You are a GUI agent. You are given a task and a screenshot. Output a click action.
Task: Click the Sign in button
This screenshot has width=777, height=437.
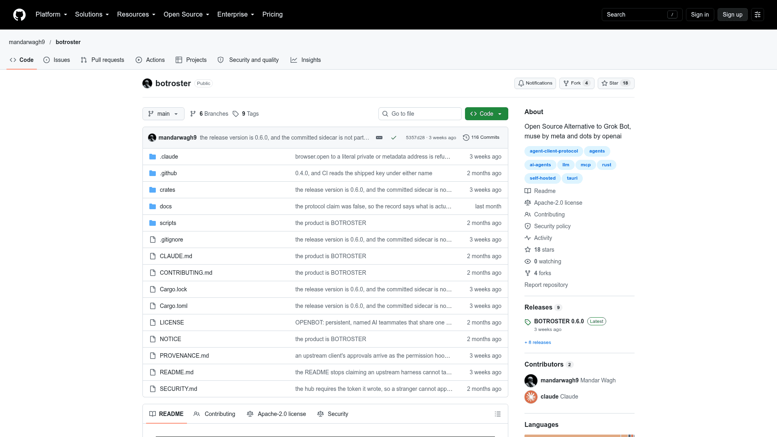(700, 15)
